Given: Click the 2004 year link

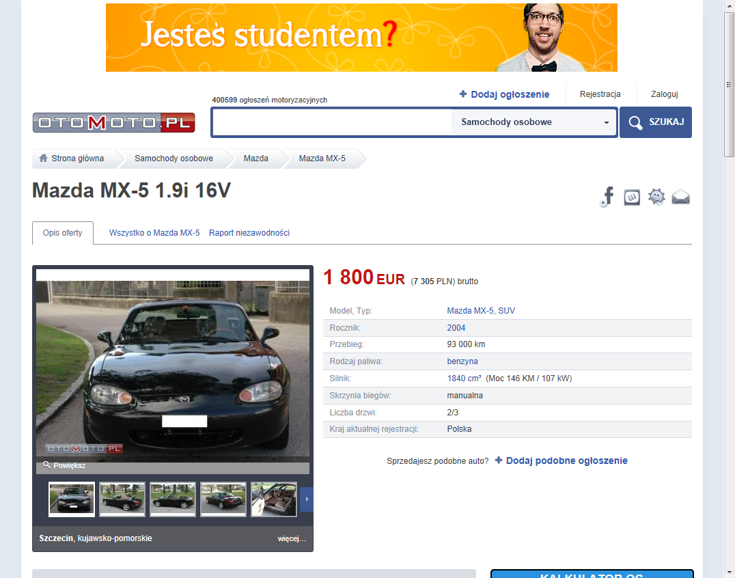Looking at the screenshot, I should click(456, 328).
